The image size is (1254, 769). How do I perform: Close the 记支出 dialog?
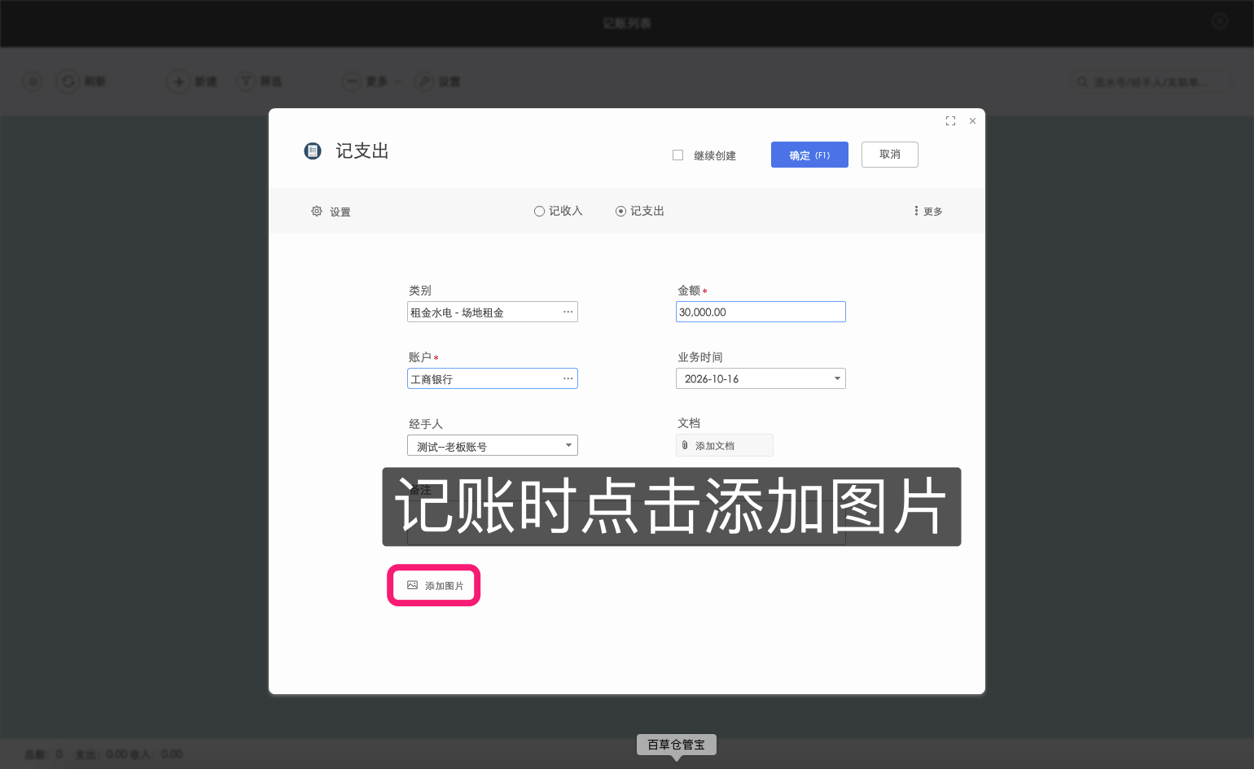click(972, 120)
